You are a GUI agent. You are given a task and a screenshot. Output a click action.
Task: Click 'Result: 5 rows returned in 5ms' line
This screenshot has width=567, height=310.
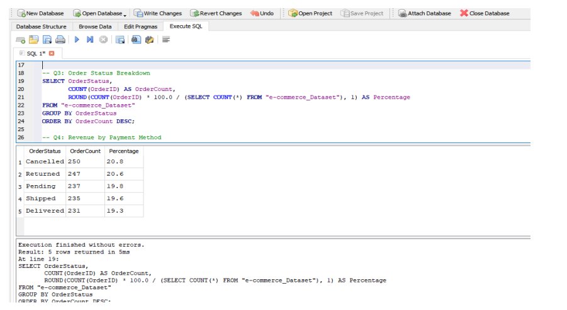tap(74, 252)
